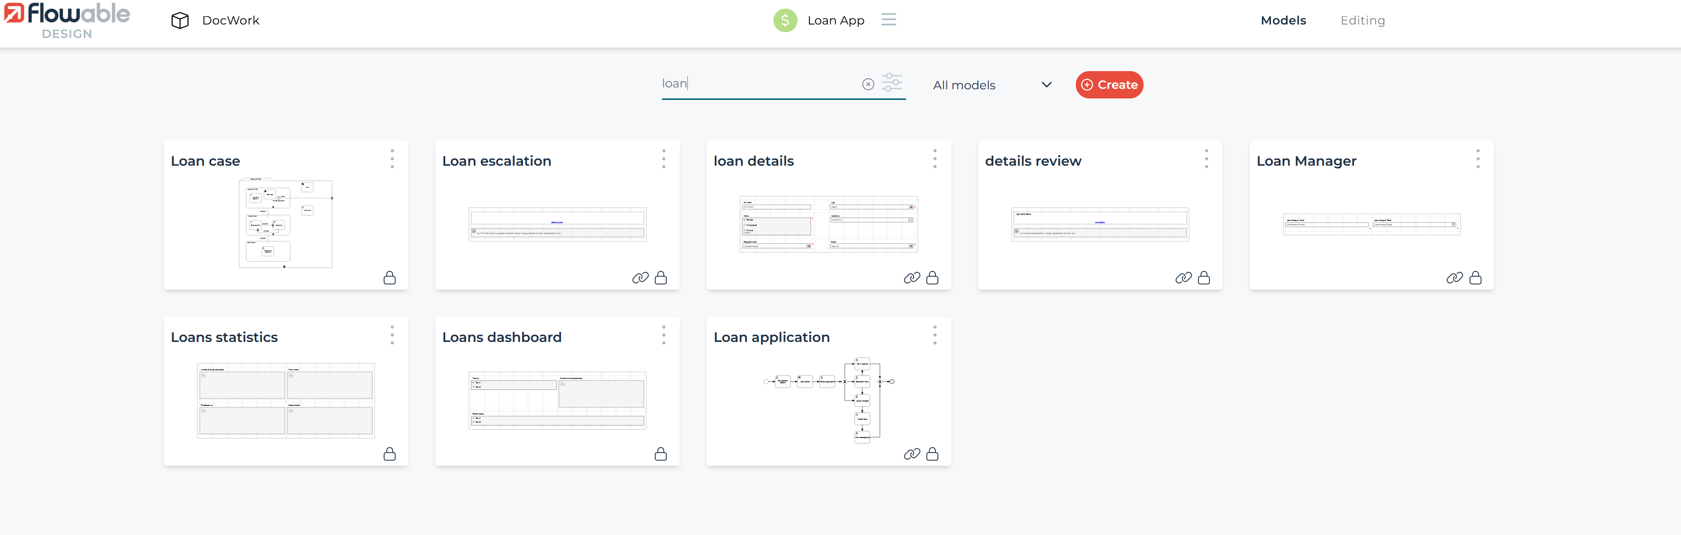The image size is (1681, 535).
Task: Open the All models dropdown
Action: 992,85
